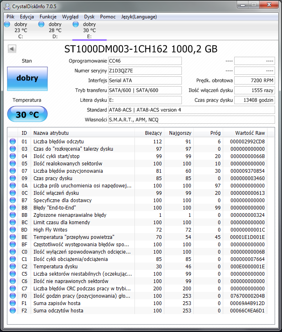Click the Litera dysku field E:
This screenshot has width=282, height=332.
coord(145,100)
